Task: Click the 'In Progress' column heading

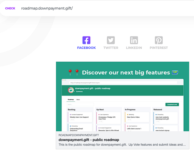Action: [130, 109]
